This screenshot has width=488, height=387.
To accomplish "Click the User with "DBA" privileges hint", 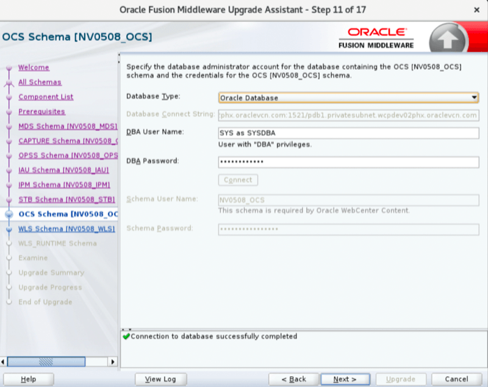I will point(265,144).
